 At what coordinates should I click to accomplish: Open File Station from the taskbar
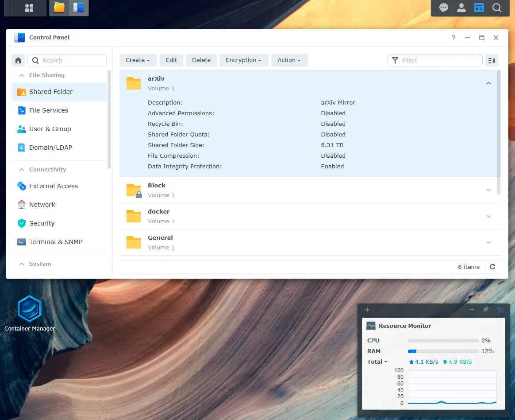pyautogui.click(x=59, y=8)
